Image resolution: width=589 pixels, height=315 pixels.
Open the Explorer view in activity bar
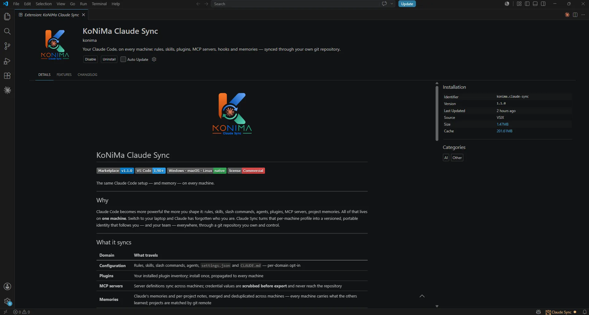tap(7, 17)
